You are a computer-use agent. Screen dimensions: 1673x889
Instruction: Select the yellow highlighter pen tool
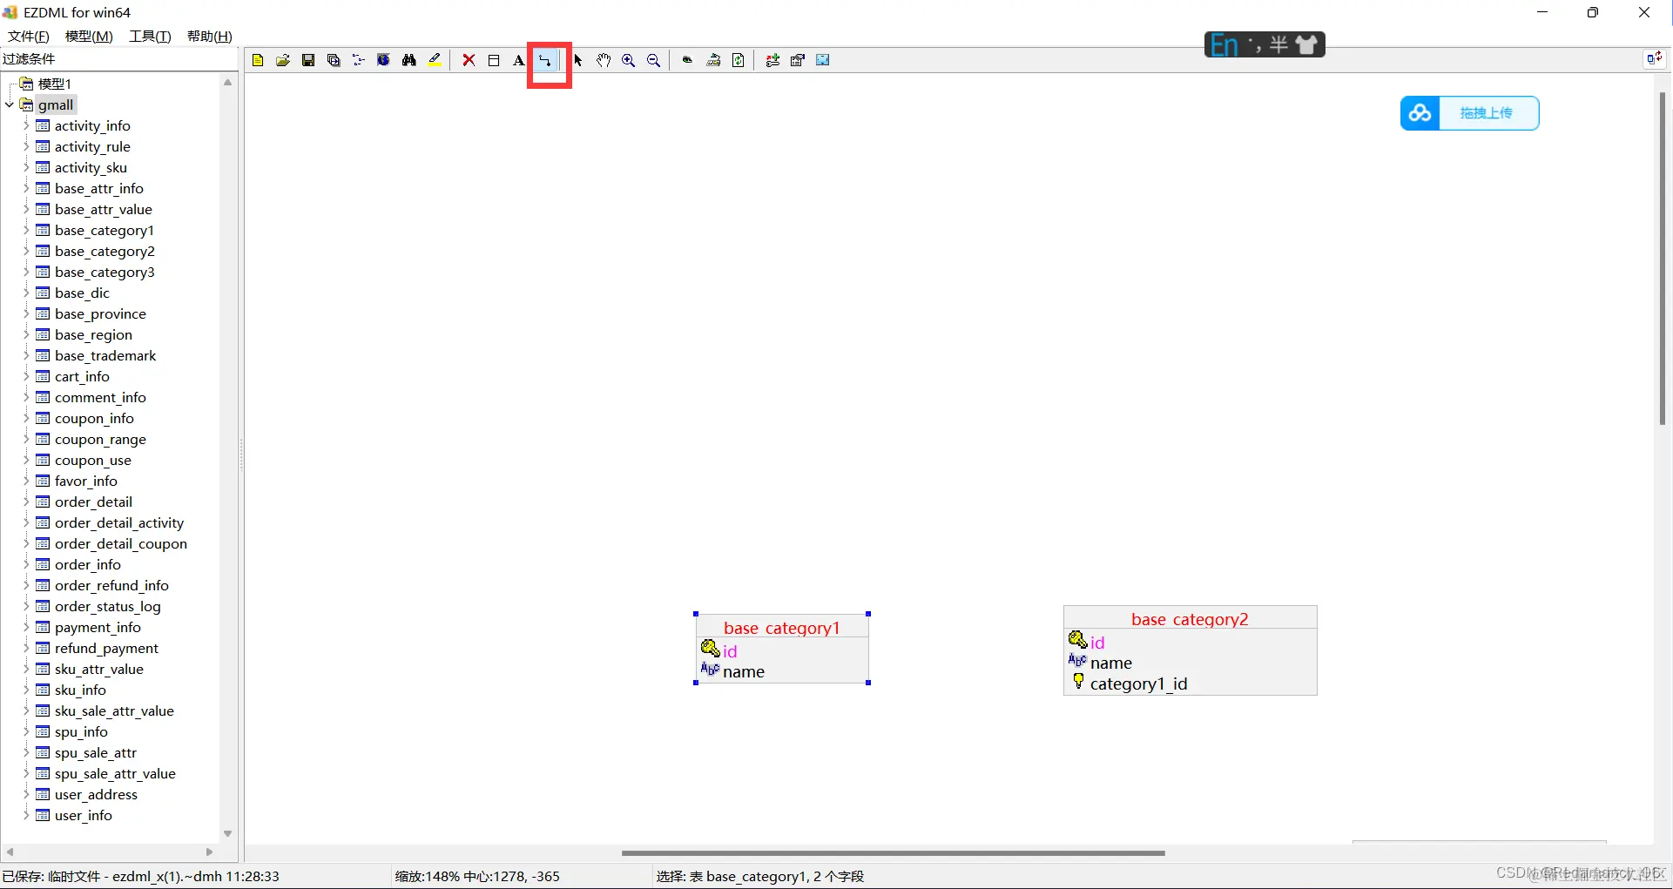tap(435, 60)
